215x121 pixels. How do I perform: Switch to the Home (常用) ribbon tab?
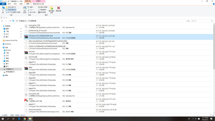coord(9,4)
